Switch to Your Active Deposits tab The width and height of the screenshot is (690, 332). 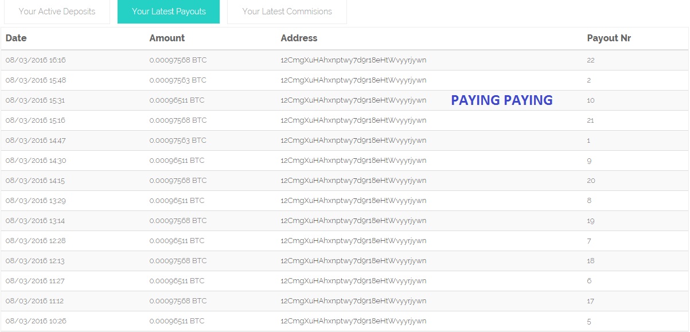point(57,11)
